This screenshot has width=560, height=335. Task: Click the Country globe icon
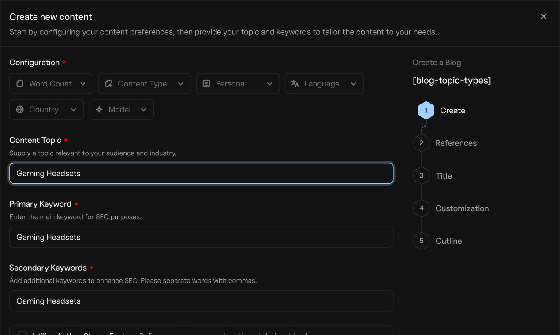point(20,110)
